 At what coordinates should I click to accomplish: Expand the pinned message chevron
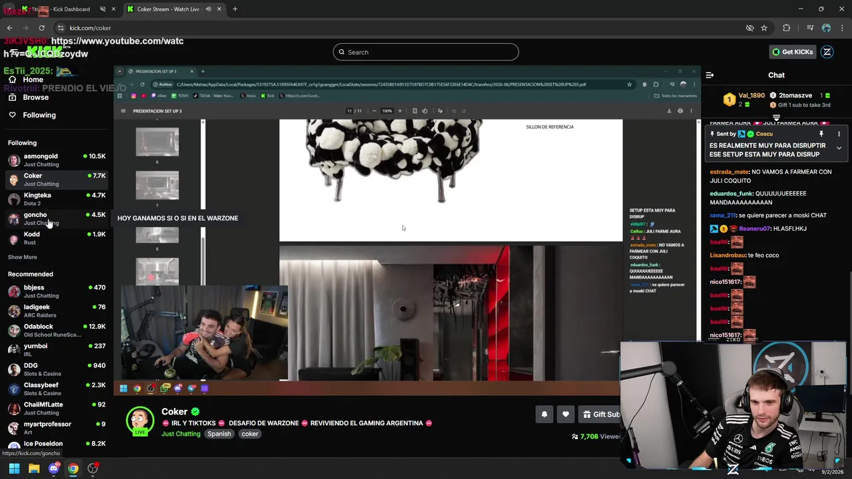(x=839, y=148)
